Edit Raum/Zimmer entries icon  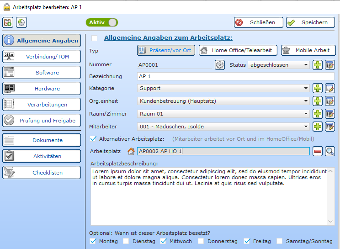(330, 114)
